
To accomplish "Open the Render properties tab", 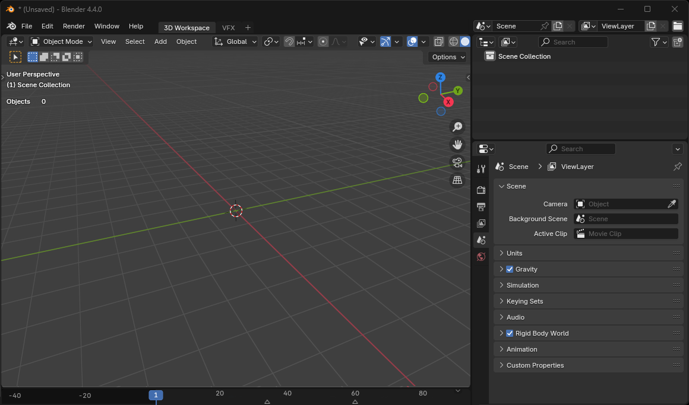I will (x=481, y=190).
